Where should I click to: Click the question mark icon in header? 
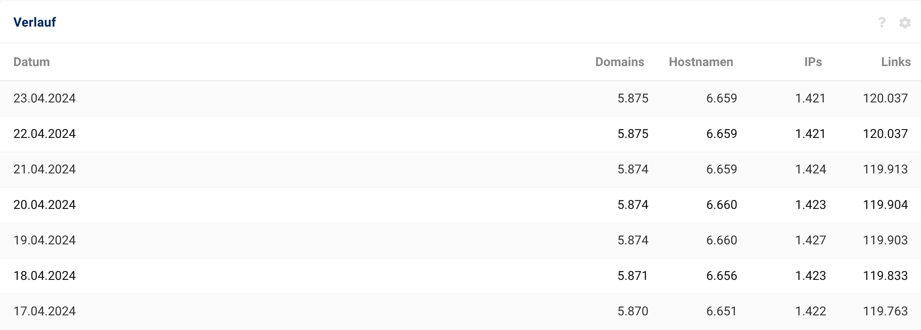coord(882,22)
